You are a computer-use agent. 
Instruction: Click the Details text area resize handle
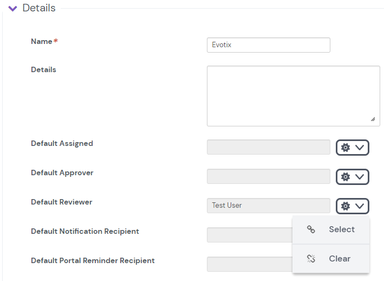pyautogui.click(x=373, y=119)
